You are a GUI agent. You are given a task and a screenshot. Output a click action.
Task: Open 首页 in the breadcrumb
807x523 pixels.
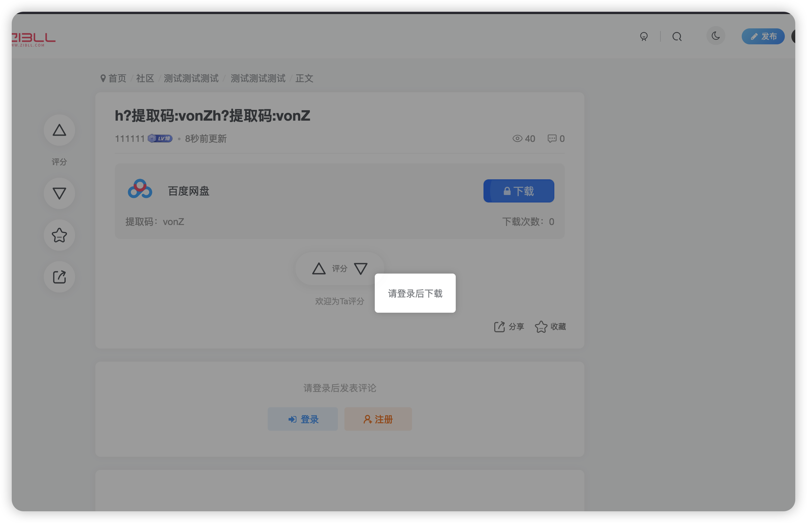pos(117,78)
